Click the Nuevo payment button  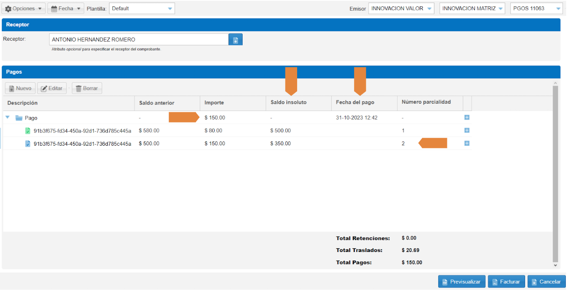point(20,88)
